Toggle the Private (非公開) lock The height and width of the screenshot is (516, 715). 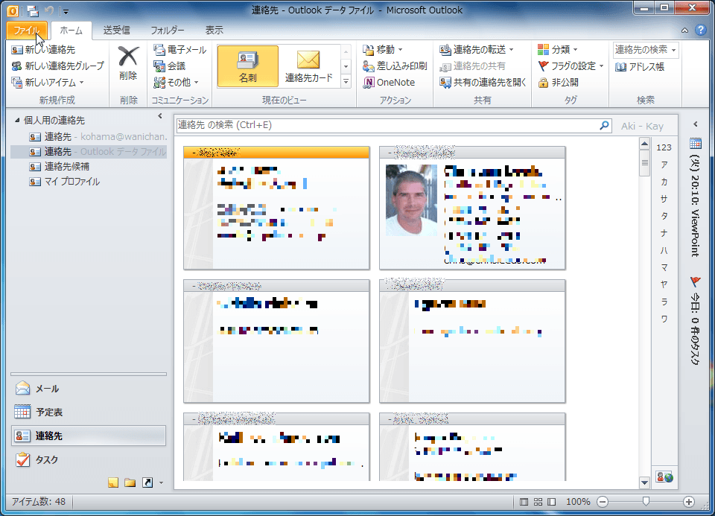click(x=558, y=83)
